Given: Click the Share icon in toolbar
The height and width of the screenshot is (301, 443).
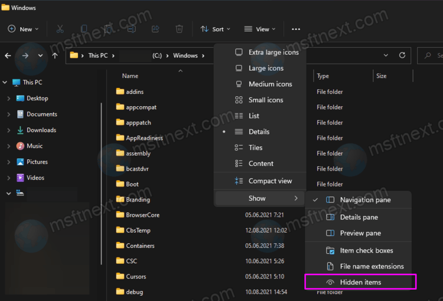Looking at the screenshot, I should pyautogui.click(x=155, y=29).
